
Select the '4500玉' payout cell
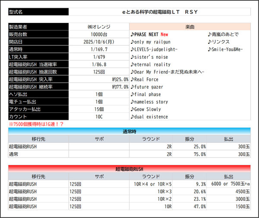click(x=229, y=191)
